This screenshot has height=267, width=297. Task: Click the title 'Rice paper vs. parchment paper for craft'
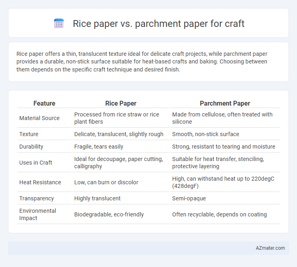159,24
